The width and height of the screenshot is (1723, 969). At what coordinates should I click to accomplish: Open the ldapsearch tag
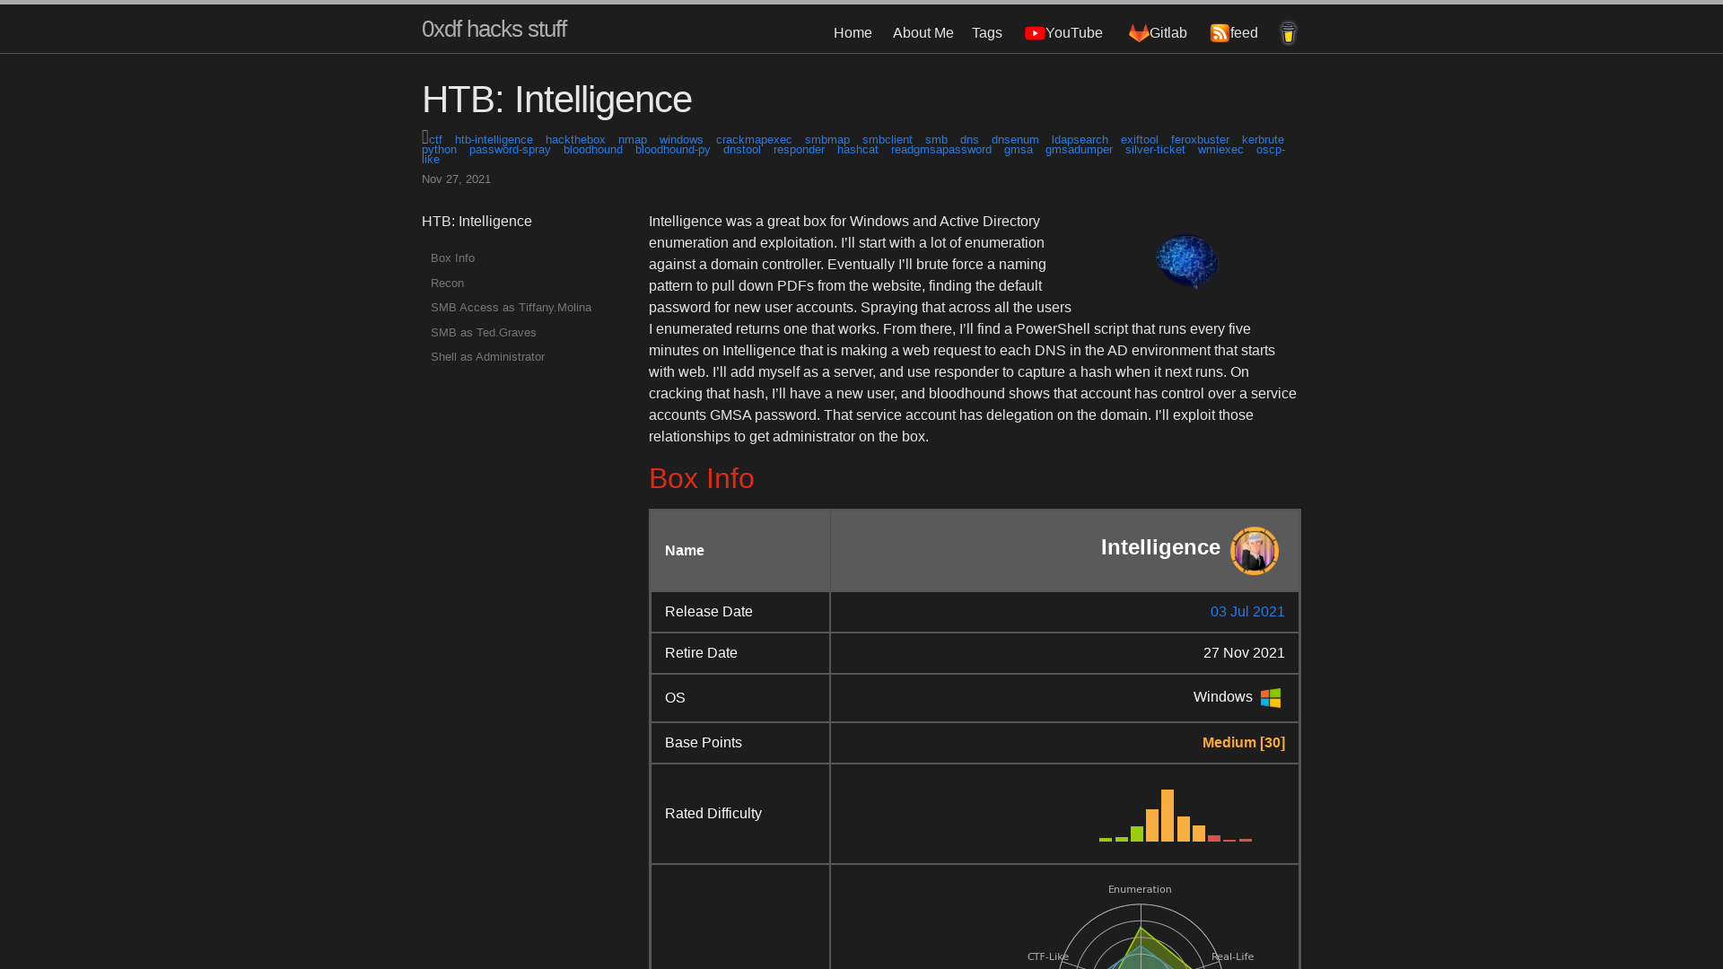1080,140
